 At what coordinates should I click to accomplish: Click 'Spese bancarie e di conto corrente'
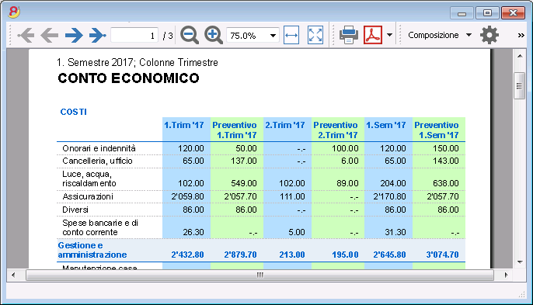pos(100,227)
